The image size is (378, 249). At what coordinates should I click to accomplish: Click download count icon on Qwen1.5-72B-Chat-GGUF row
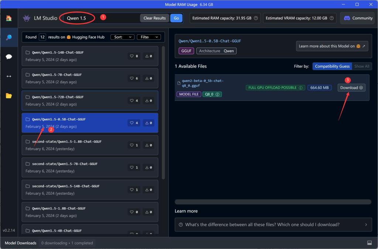147,100
